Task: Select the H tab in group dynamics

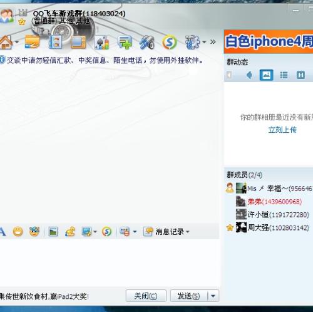Action: point(300,75)
